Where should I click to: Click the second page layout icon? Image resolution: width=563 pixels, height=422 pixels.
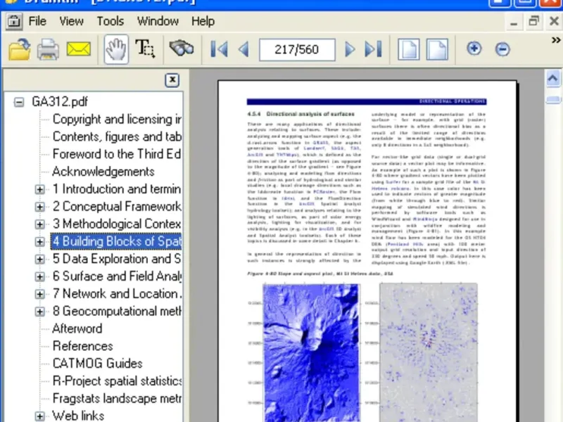(x=437, y=49)
